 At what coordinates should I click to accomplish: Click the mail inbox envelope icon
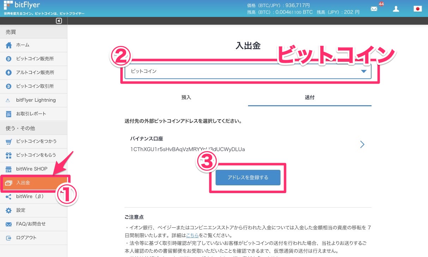374,9
